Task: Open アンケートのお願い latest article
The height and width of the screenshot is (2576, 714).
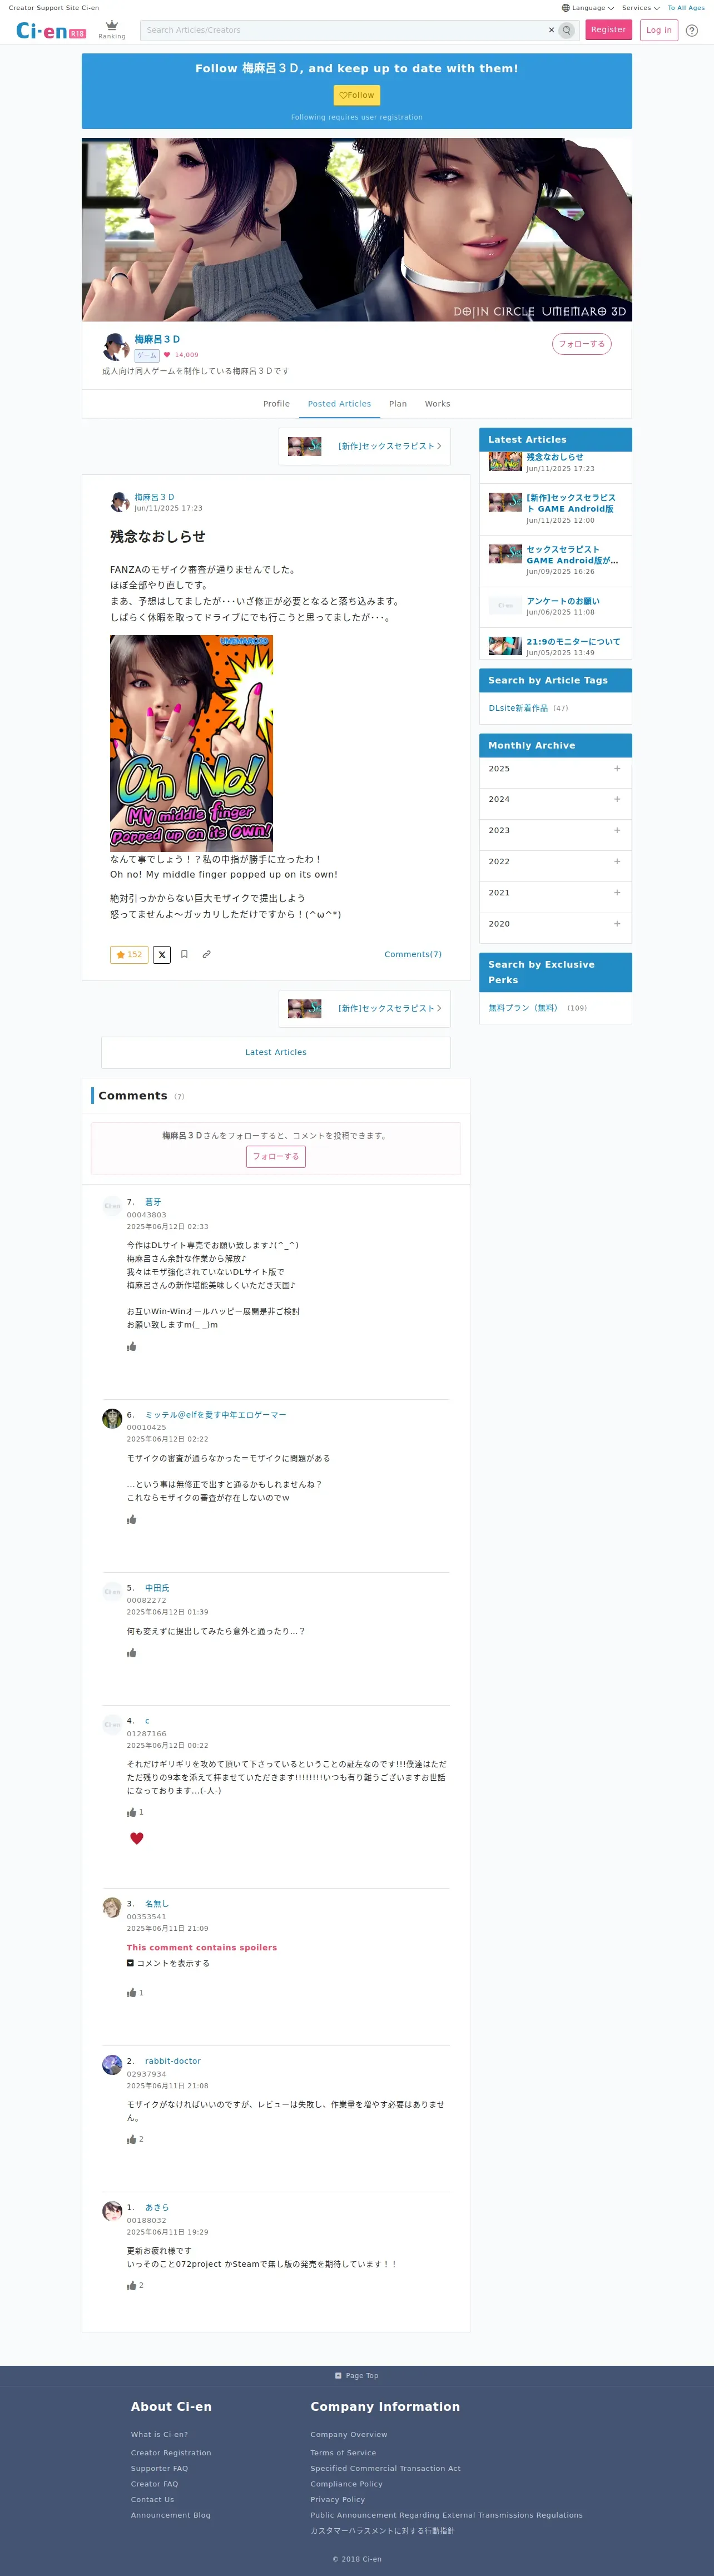Action: (563, 601)
